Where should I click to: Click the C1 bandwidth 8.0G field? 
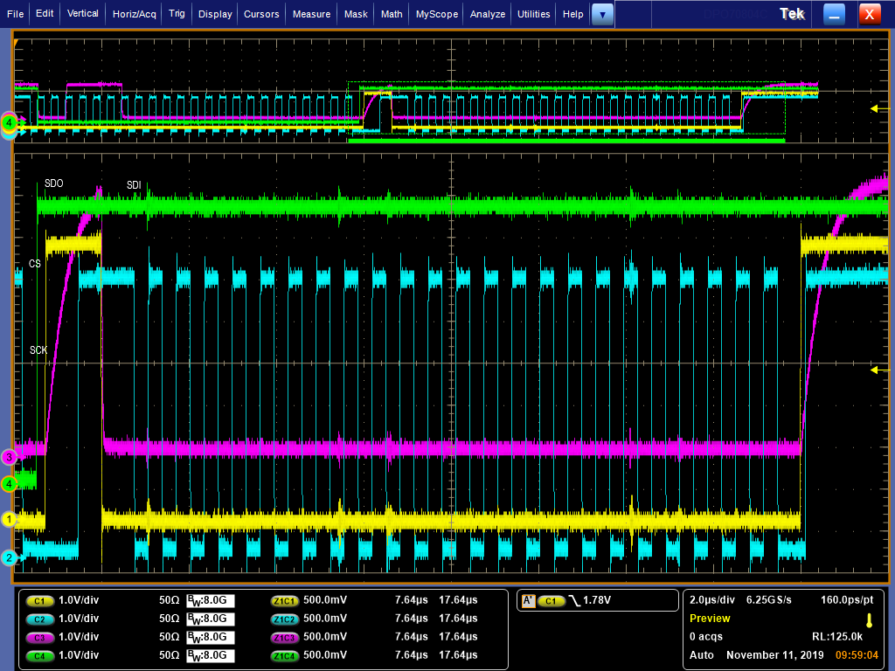point(211,601)
